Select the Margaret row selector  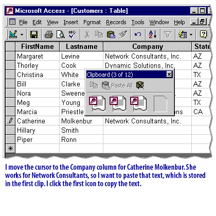point(10,56)
